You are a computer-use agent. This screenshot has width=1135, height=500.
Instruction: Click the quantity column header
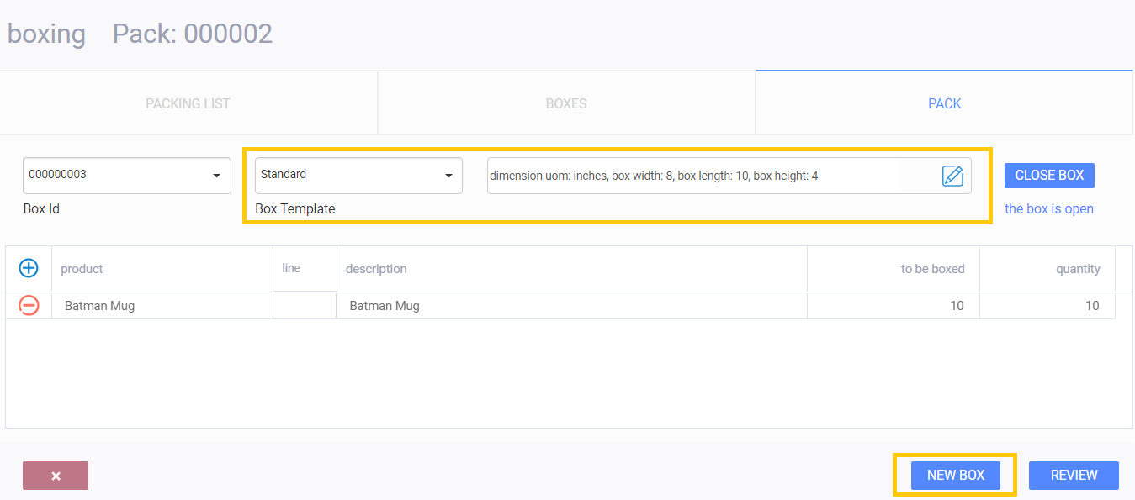1078,269
